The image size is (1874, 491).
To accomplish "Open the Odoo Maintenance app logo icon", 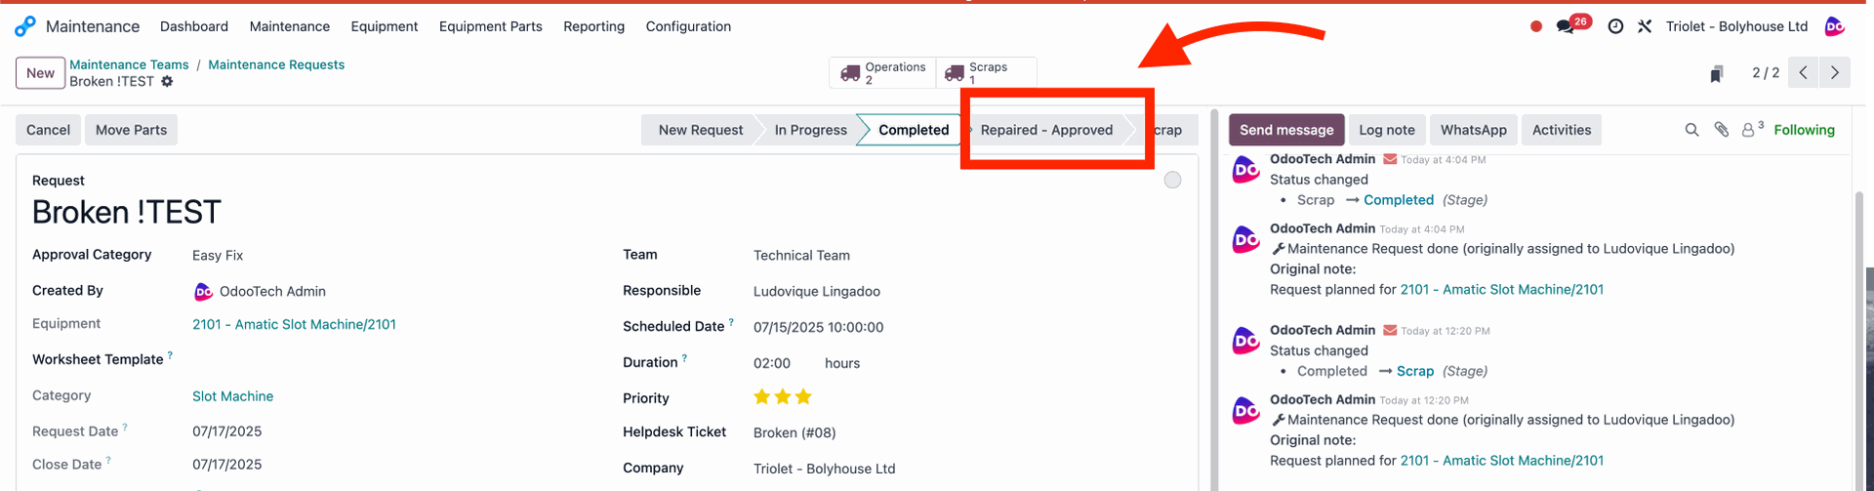I will [x=25, y=26].
